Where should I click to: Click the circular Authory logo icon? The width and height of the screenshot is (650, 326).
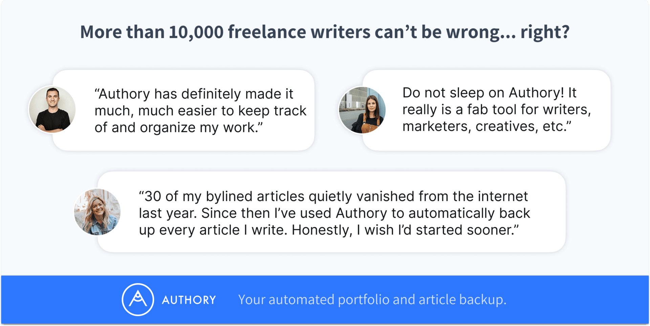tap(138, 300)
